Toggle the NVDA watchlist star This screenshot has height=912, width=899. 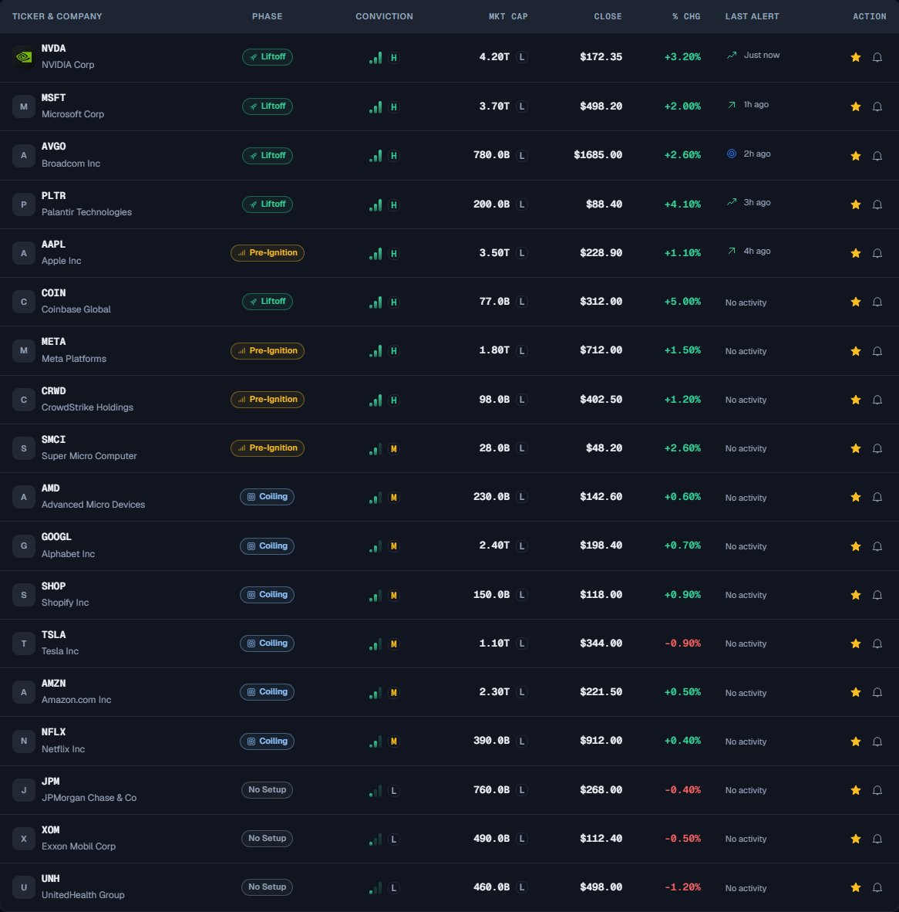coord(855,57)
